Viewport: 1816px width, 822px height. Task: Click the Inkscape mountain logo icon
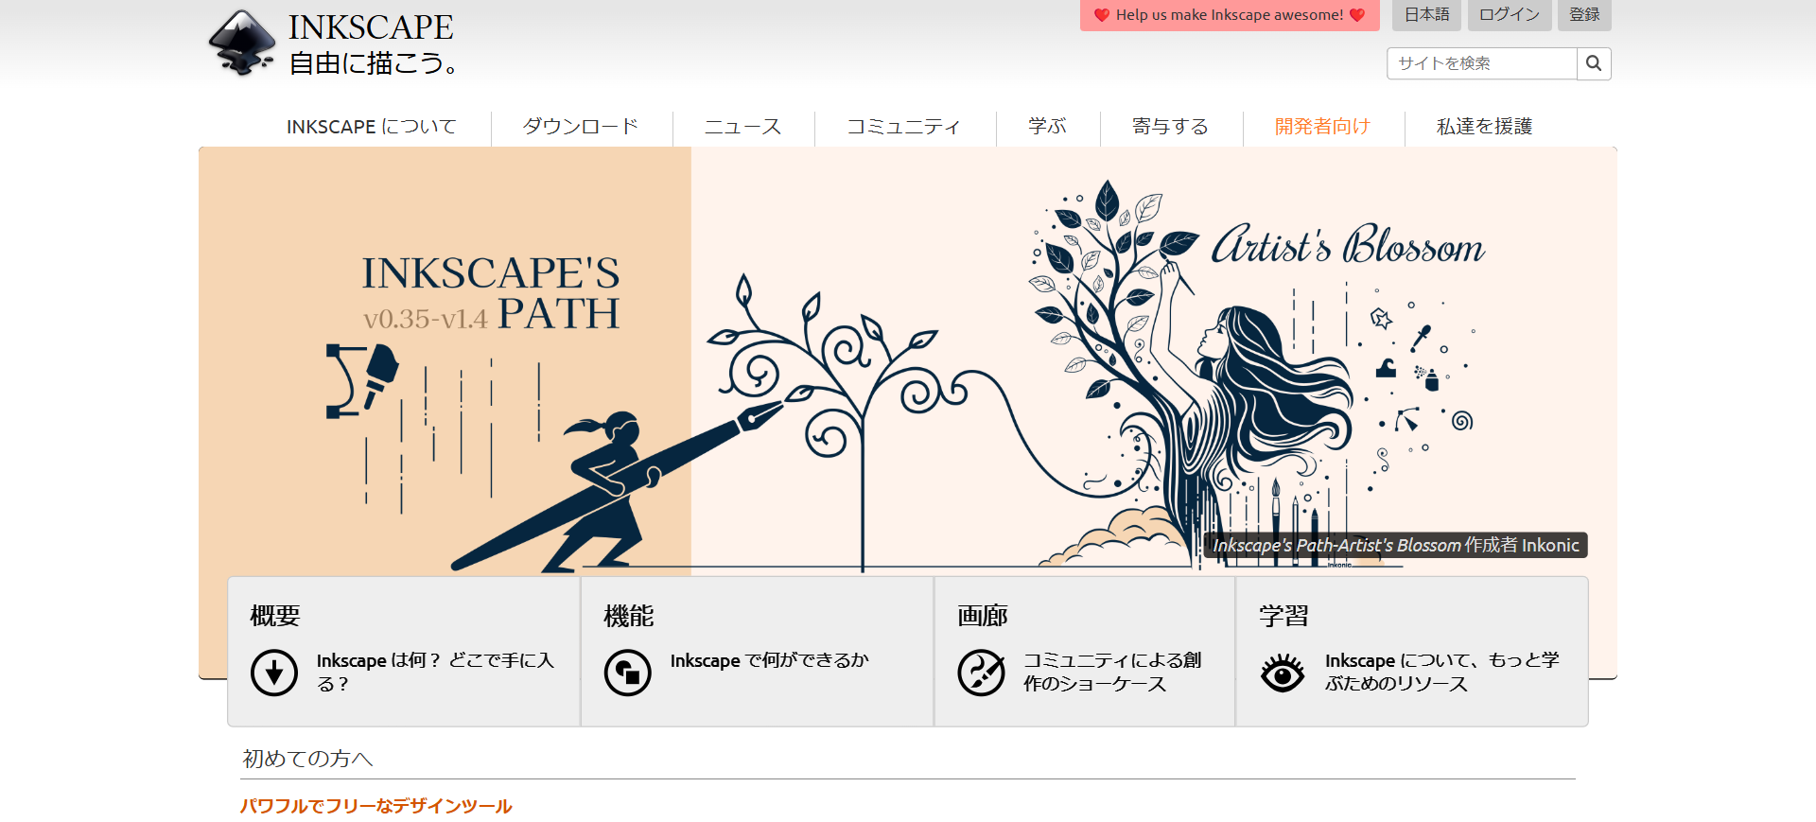pyautogui.click(x=242, y=43)
